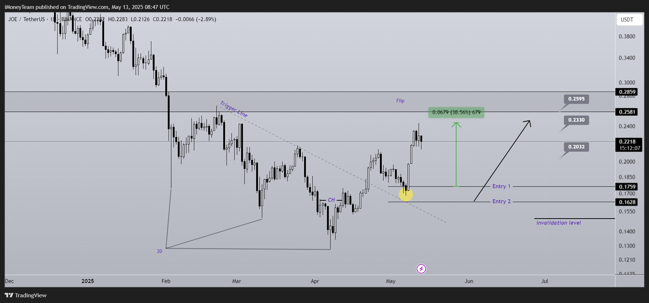Select the 0.2330 target callout
The image size is (649, 303).
(576, 120)
